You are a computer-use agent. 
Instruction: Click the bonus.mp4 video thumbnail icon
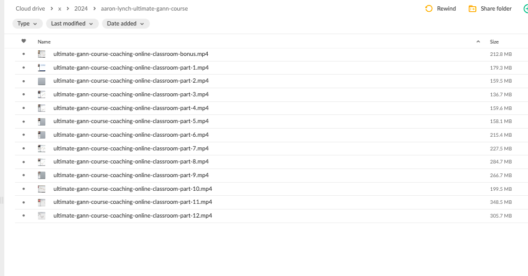[x=42, y=54]
